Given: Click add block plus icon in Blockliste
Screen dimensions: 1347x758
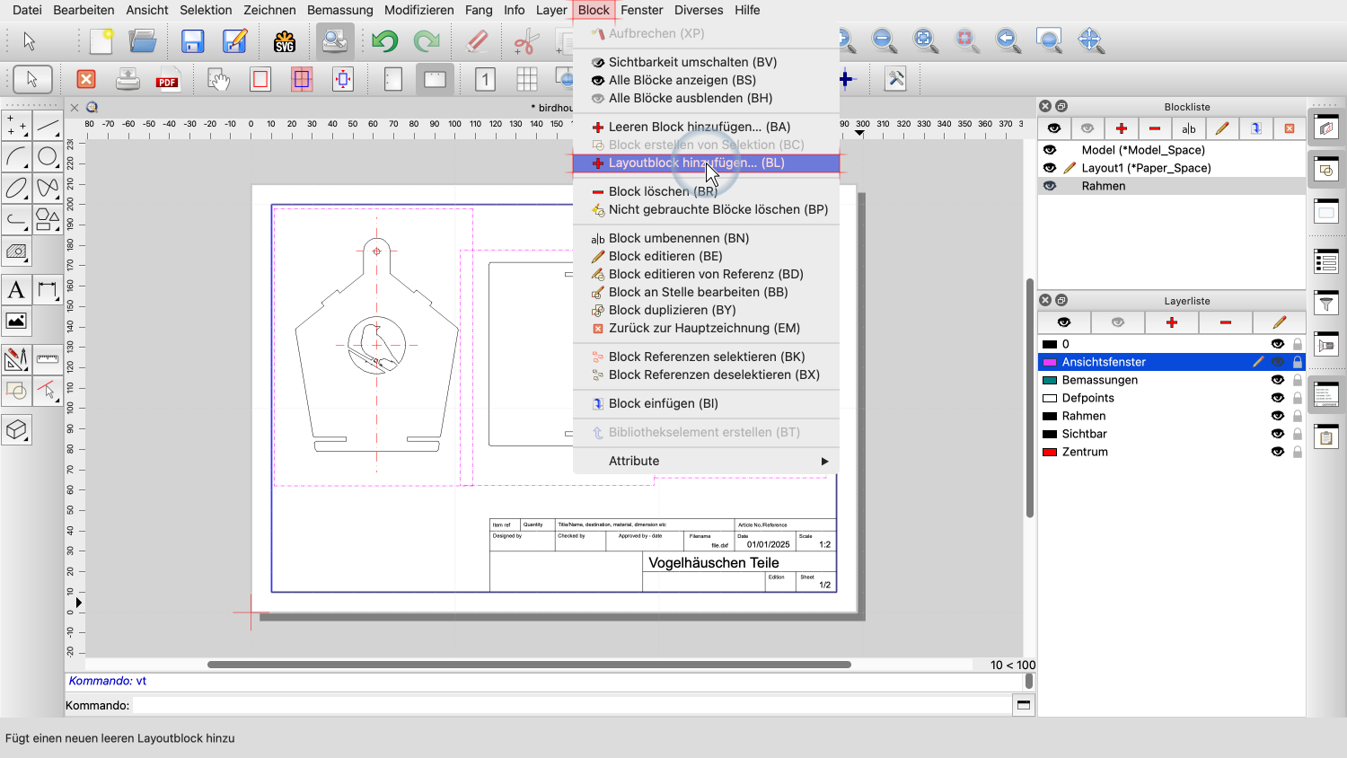Looking at the screenshot, I should coord(1121,128).
